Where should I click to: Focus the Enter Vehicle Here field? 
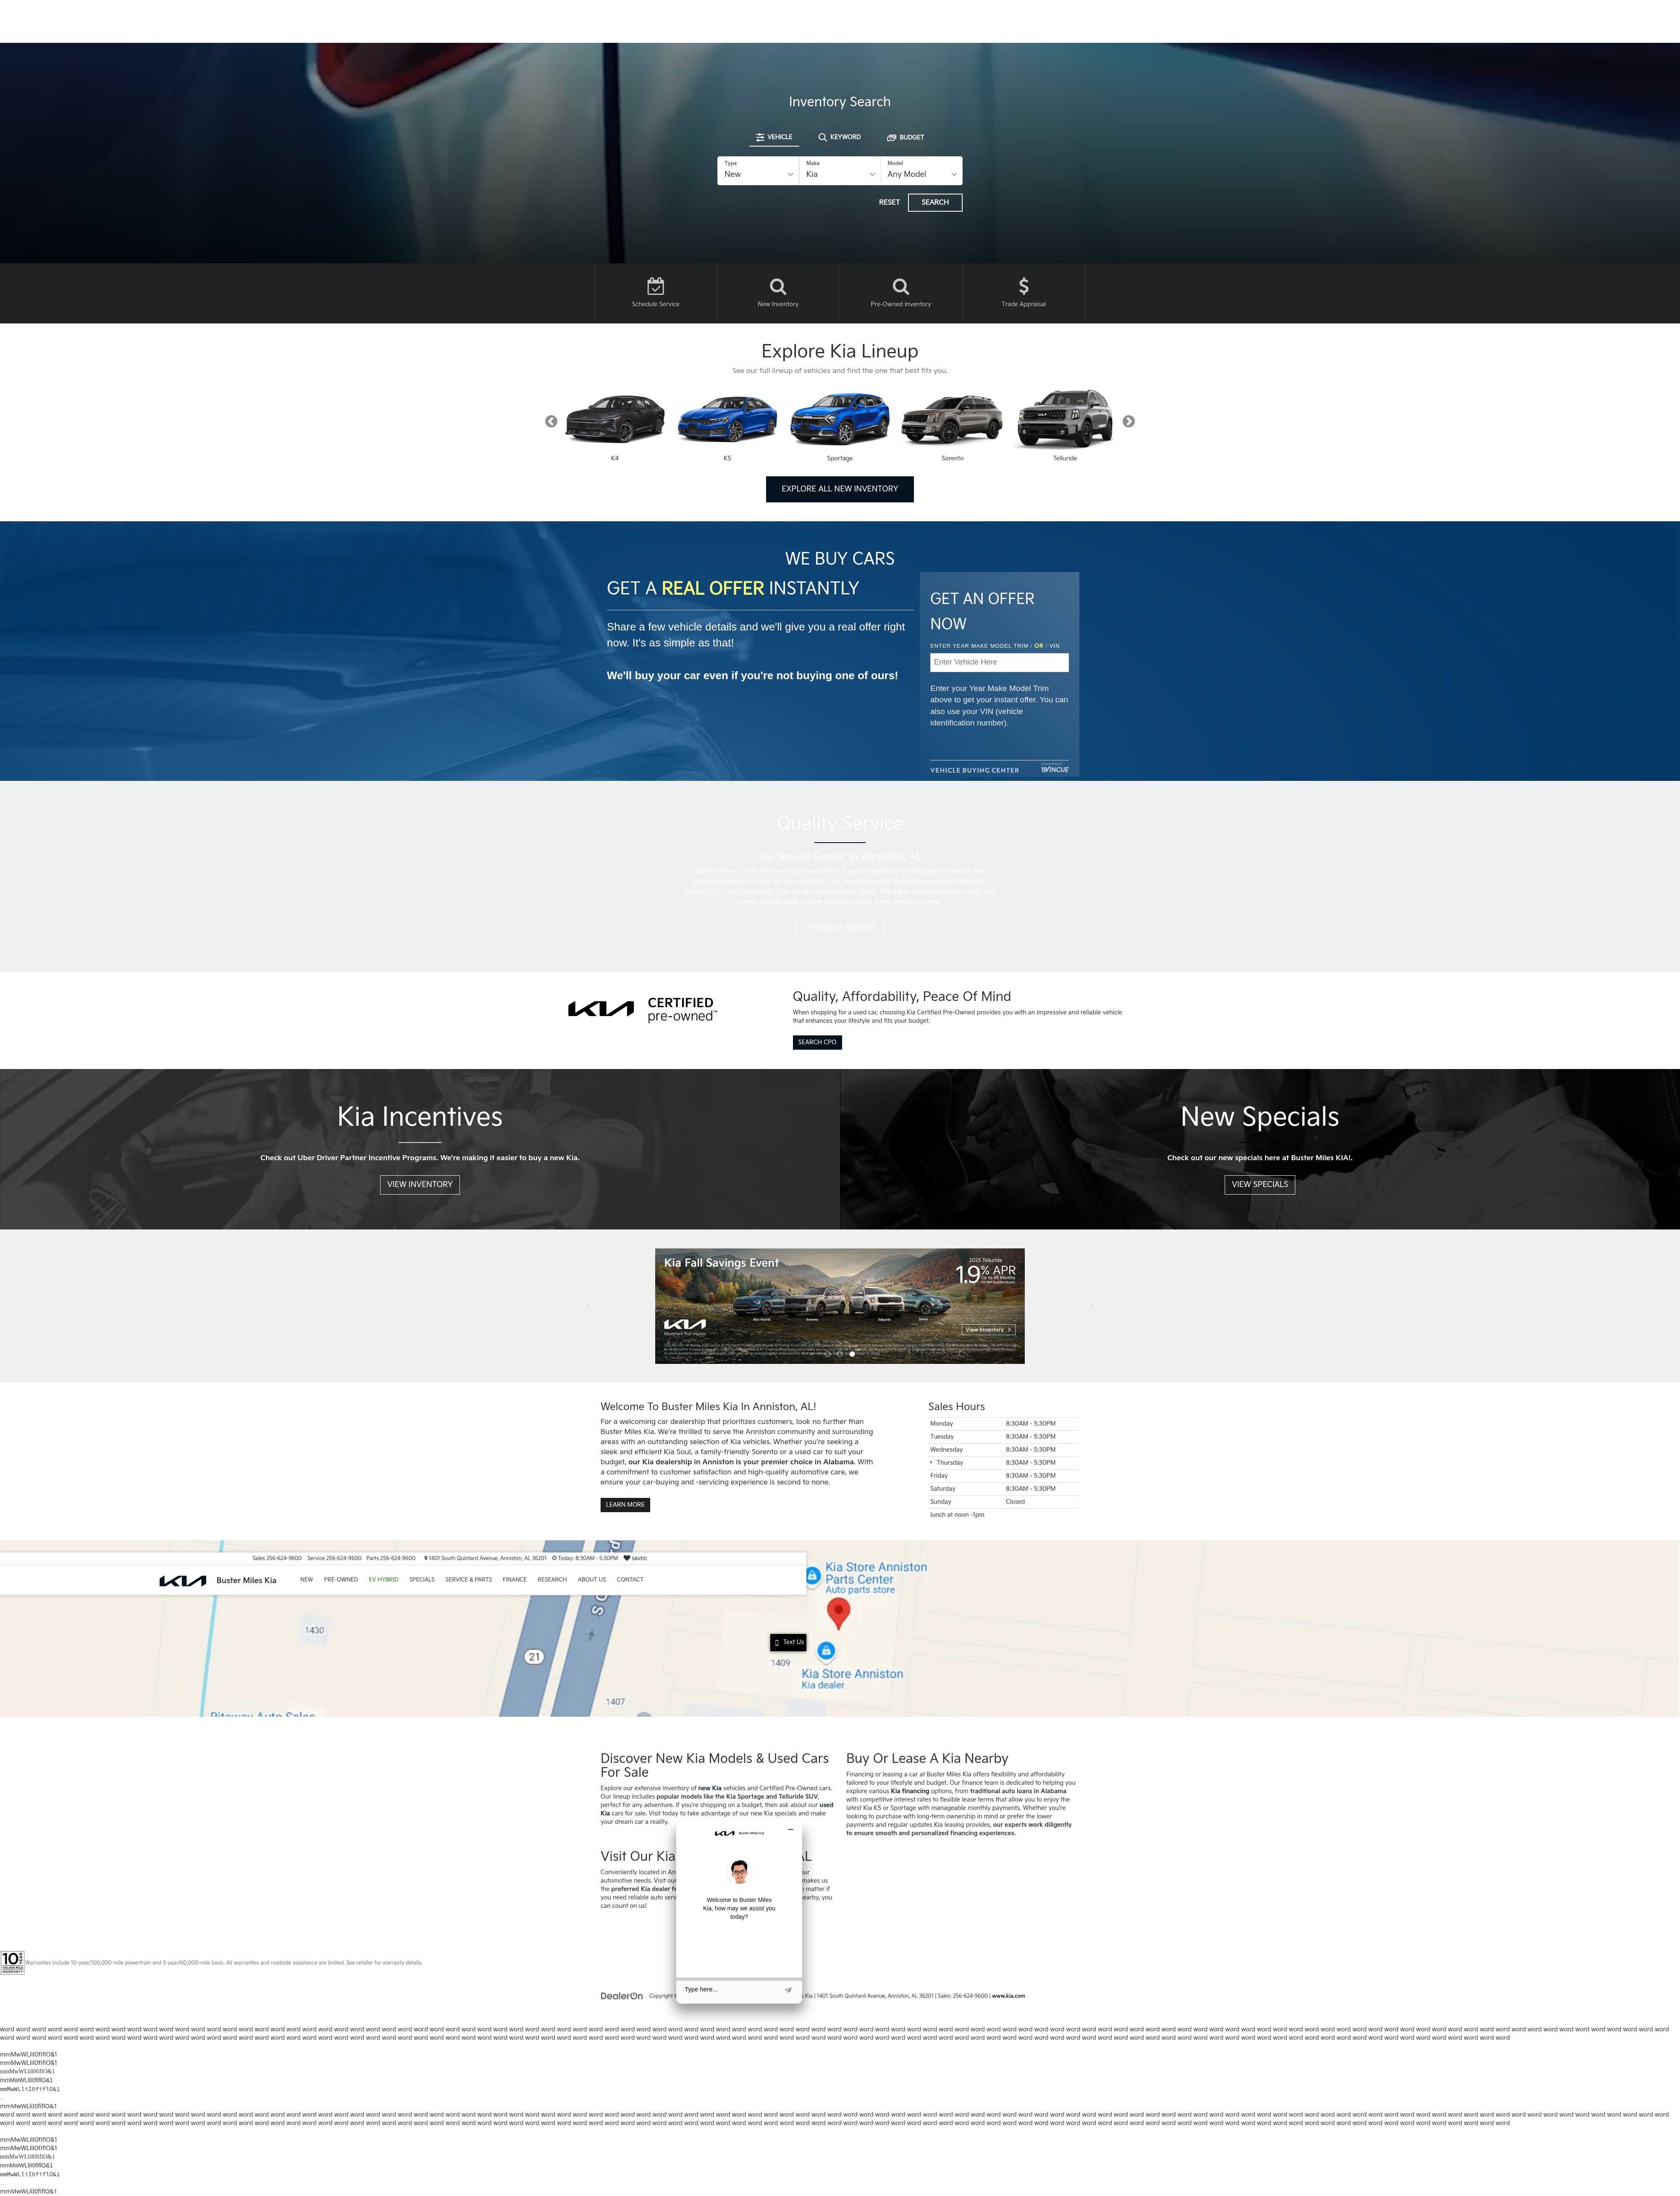999,662
